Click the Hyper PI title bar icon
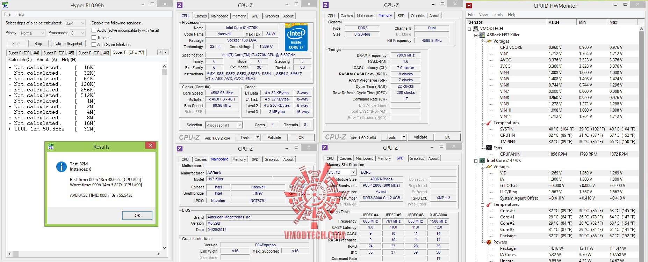 click(x=5, y=5)
